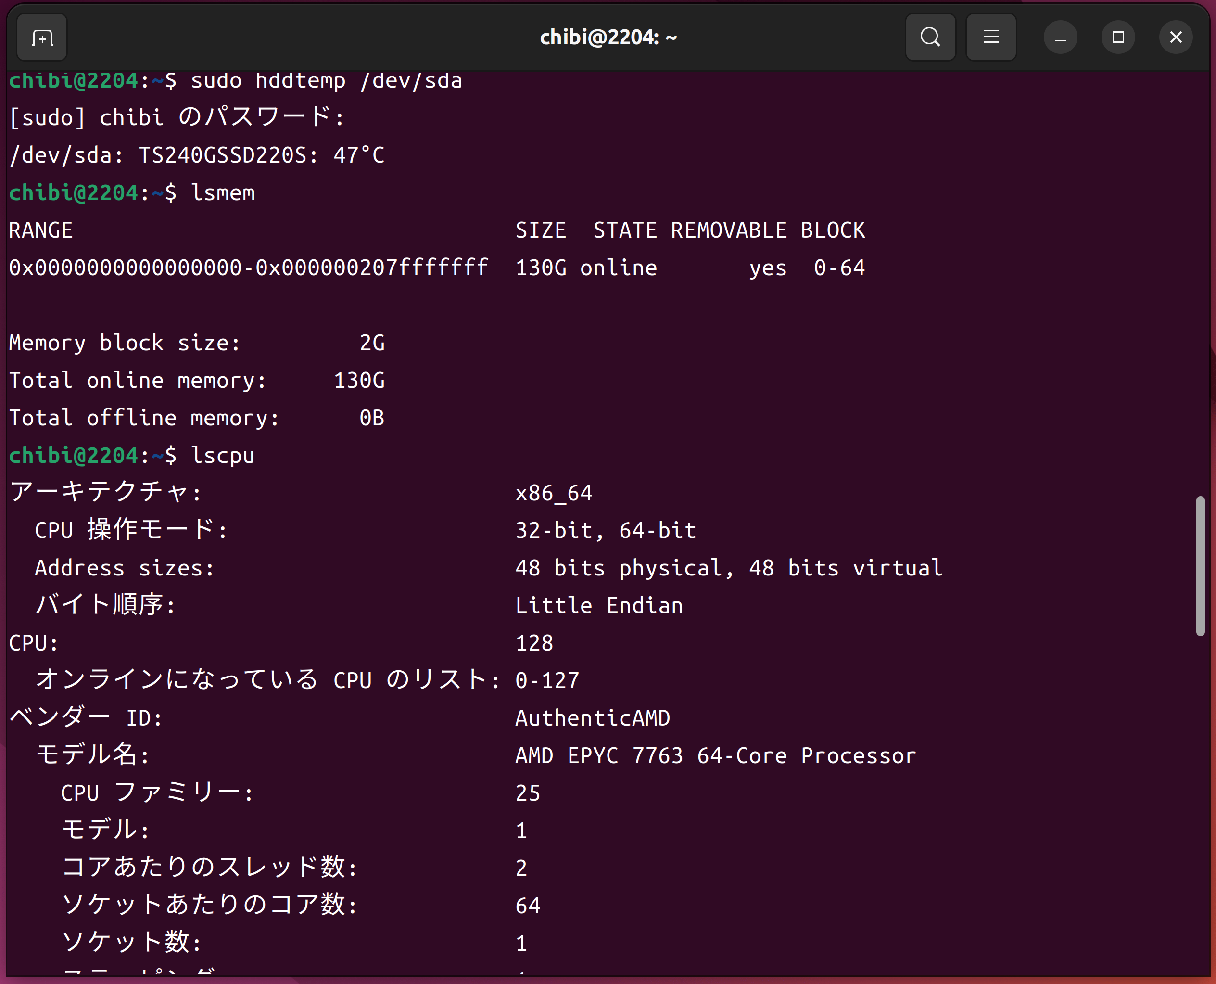The image size is (1216, 984).
Task: Click the x86_64 architecture value
Action: pyautogui.click(x=554, y=493)
